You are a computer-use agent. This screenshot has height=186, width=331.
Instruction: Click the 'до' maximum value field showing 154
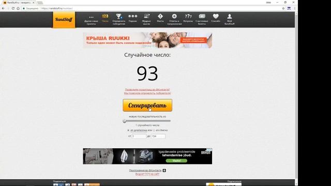[158, 136]
